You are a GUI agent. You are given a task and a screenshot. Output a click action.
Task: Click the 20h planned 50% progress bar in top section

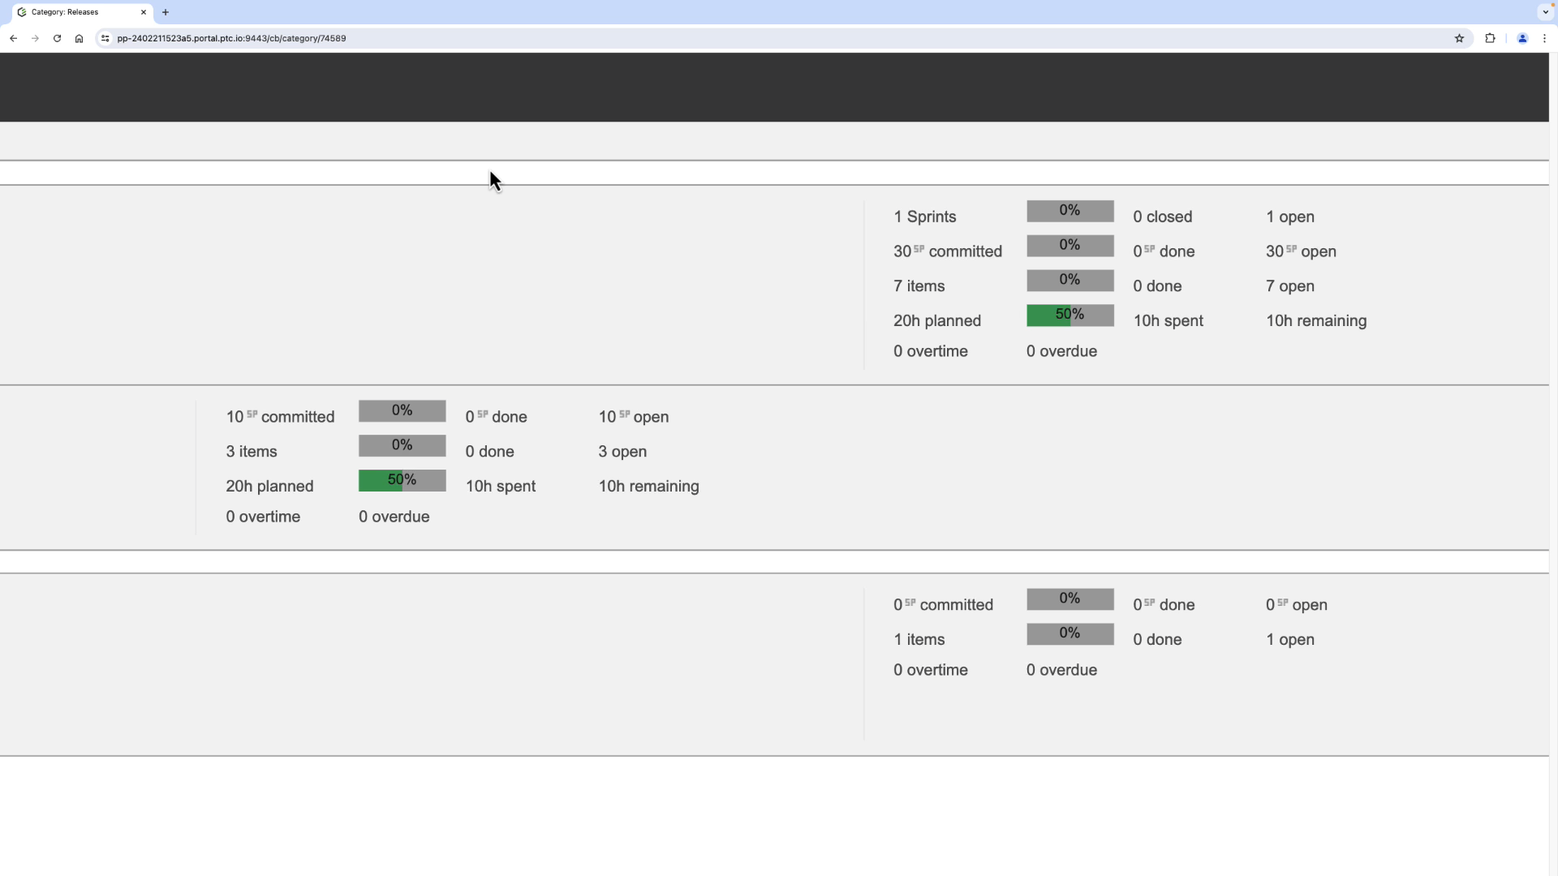1070,315
